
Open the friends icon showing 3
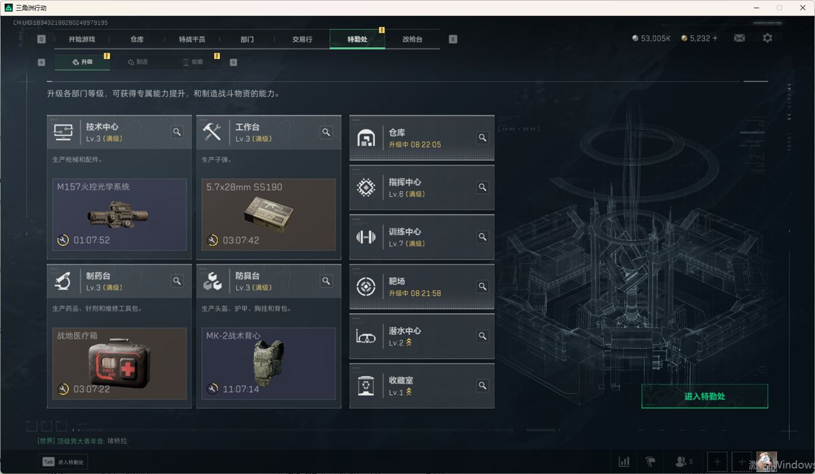684,461
